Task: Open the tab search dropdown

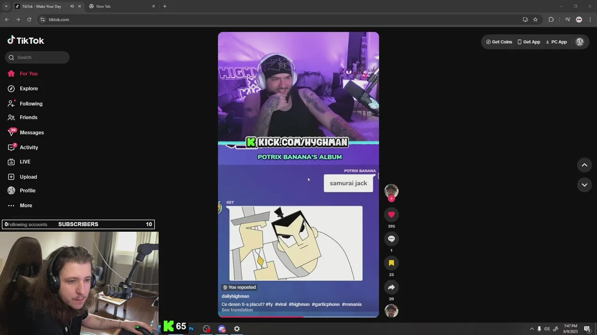Action: click(x=6, y=7)
